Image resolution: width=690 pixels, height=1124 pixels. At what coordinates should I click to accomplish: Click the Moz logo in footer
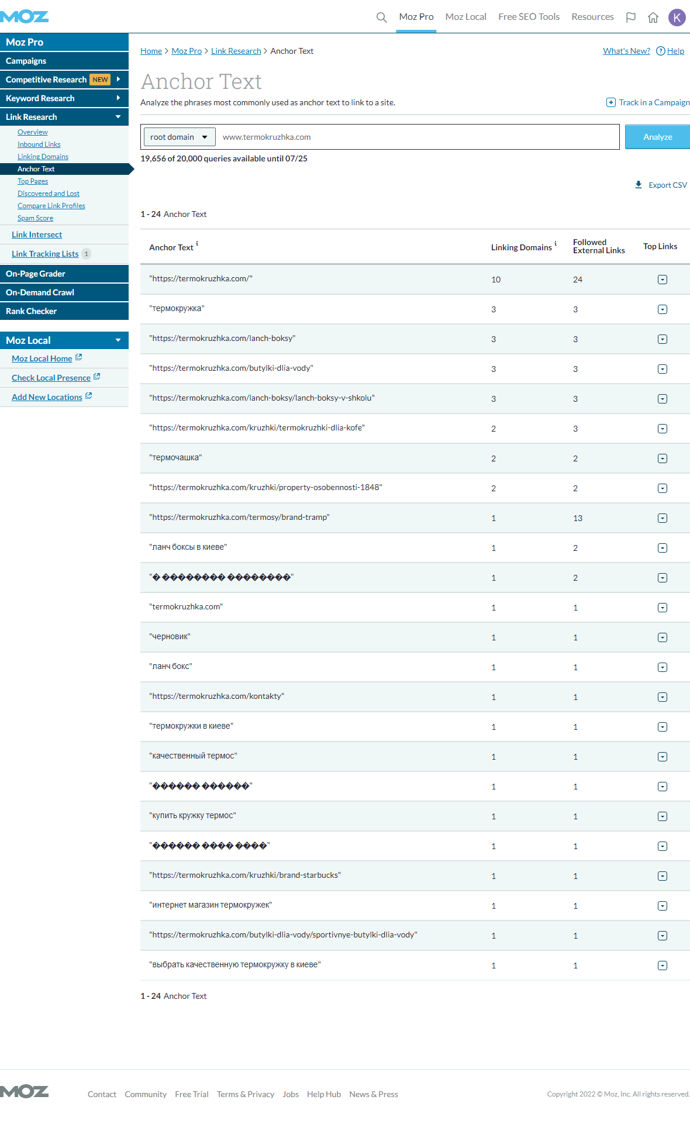pos(24,1092)
